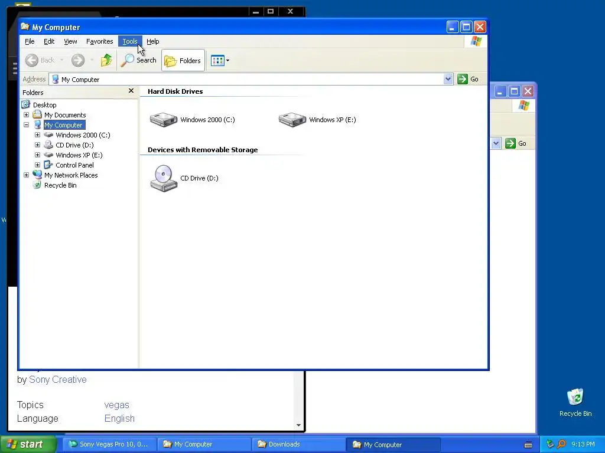The width and height of the screenshot is (605, 453).
Task: Click the My Computer title bar icon
Action: point(25,27)
